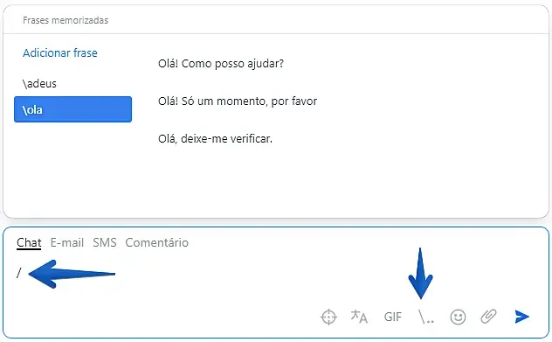
Task: Open the translate language icon
Action: point(359,317)
